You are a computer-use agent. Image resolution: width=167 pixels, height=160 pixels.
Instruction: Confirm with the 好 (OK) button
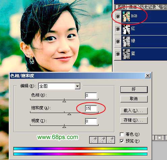pos(134,90)
